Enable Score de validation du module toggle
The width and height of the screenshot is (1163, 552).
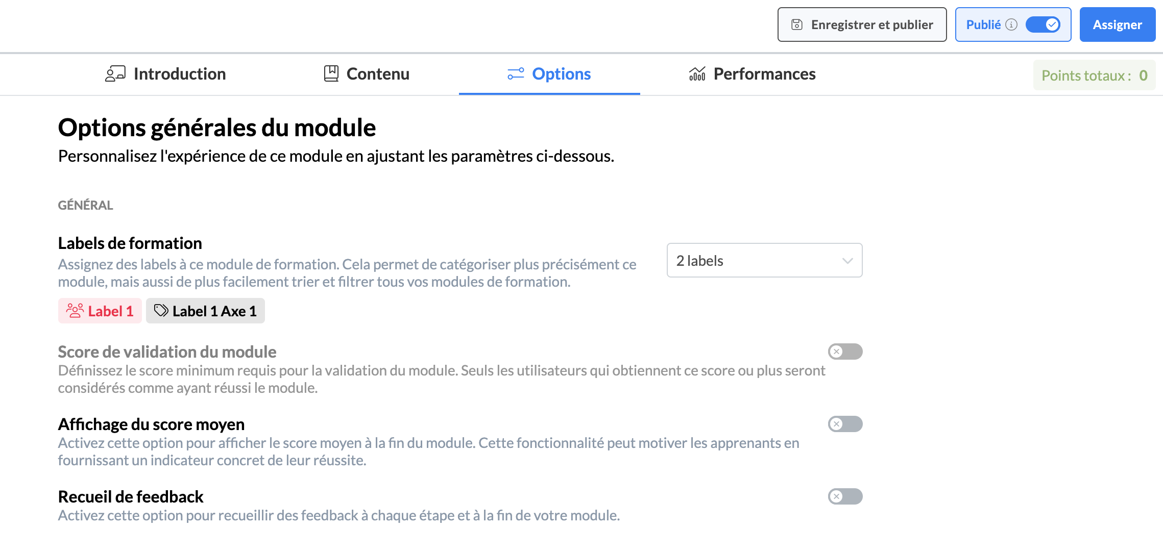pos(845,352)
